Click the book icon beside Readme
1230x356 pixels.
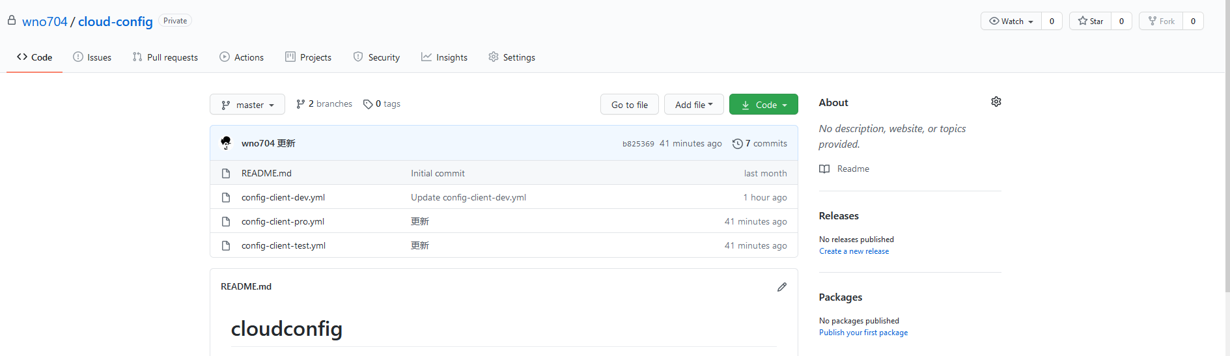824,169
